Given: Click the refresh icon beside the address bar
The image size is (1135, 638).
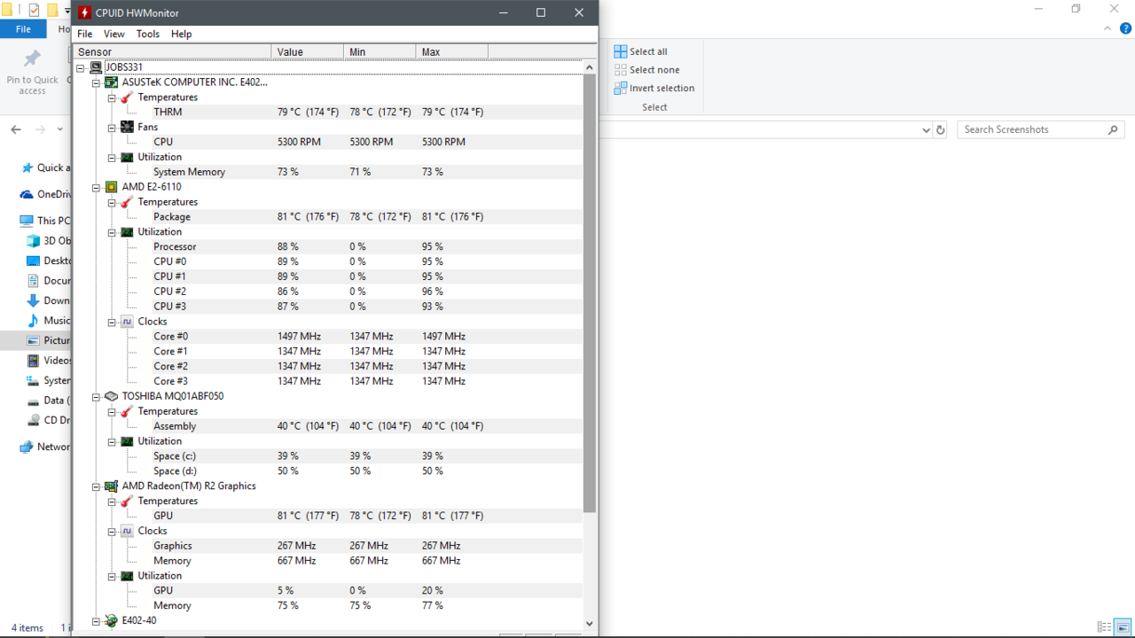Looking at the screenshot, I should [x=941, y=129].
